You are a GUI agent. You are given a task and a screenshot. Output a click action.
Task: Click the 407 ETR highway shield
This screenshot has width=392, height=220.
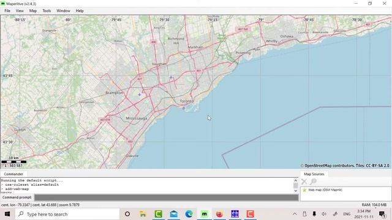click(105, 120)
